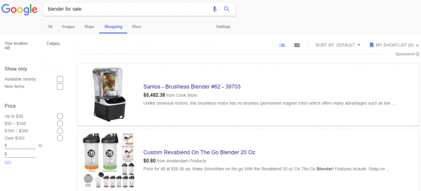Click the minimum price input field
This screenshot has height=191, width=421.
(20, 145)
